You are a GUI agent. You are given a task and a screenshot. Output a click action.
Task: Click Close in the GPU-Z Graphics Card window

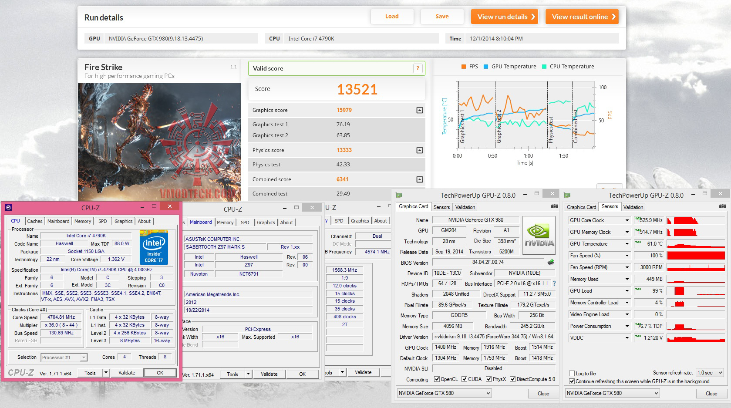(x=543, y=393)
